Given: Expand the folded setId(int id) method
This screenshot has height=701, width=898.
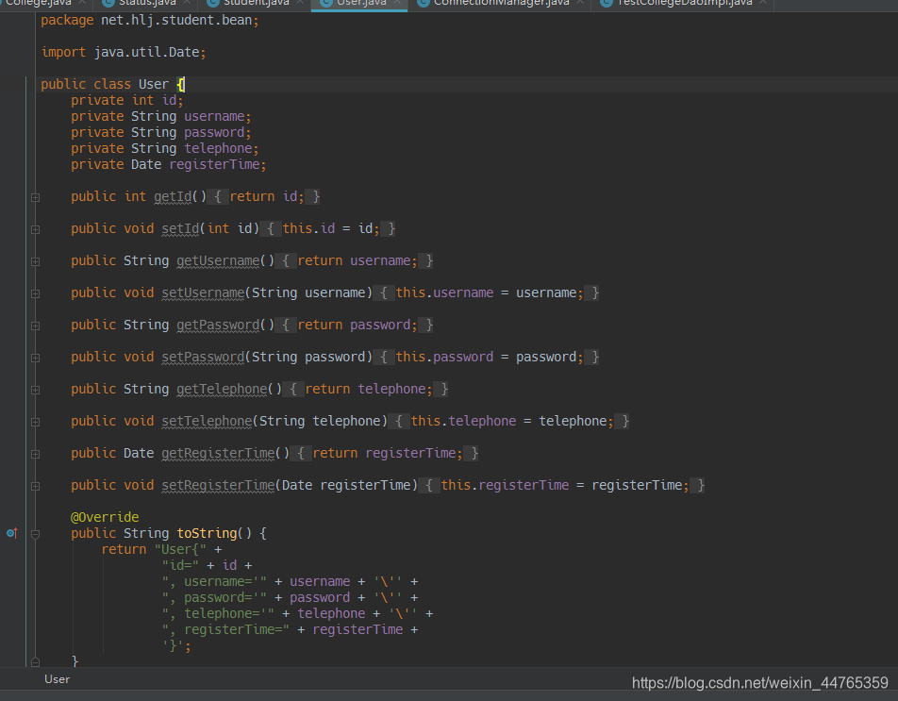Looking at the screenshot, I should 35,229.
